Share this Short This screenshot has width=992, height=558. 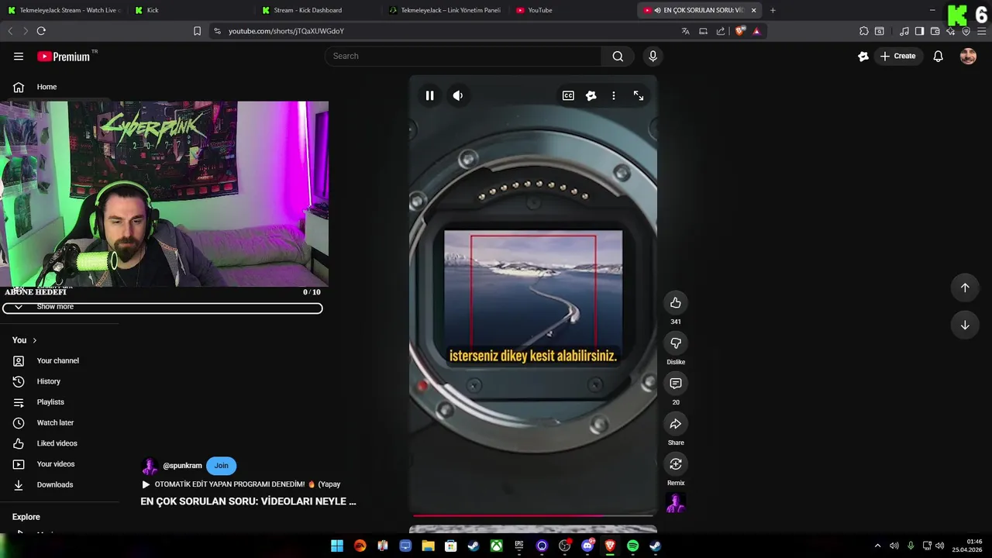[676, 423]
